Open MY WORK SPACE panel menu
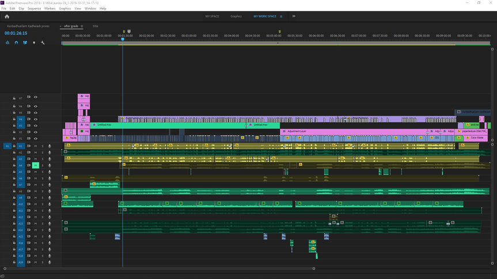This screenshot has height=279, width=497. [281, 17]
